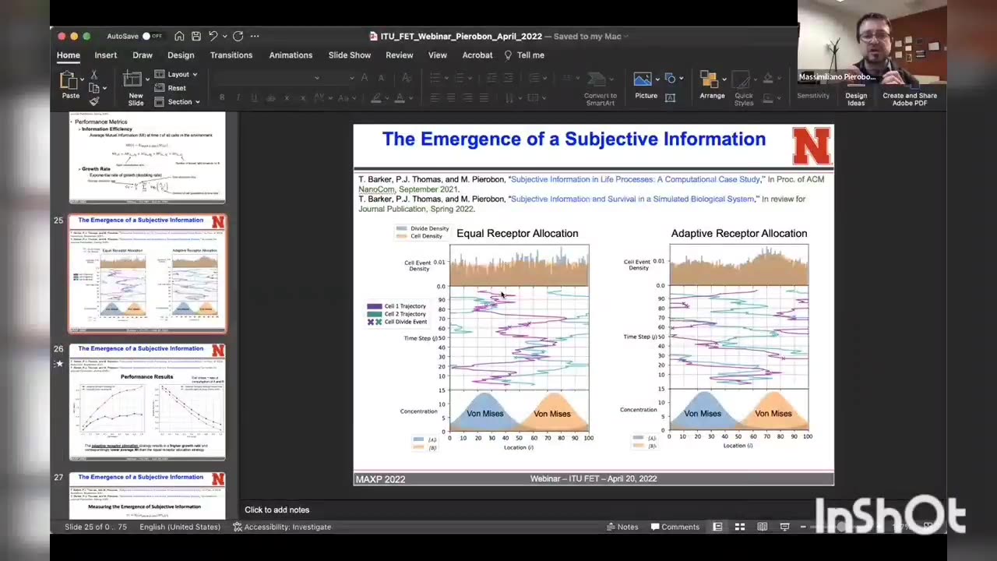Open the Layout dropdown
Screen dimensions: 997x561
pos(176,74)
